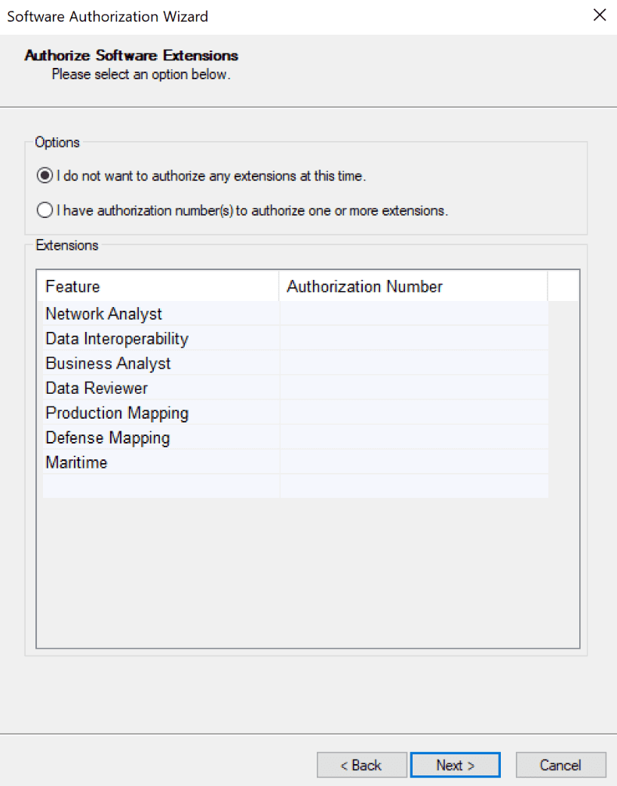Viewport: 617px width, 786px height.
Task: Proceed by clicking Next
Action: pyautogui.click(x=455, y=764)
